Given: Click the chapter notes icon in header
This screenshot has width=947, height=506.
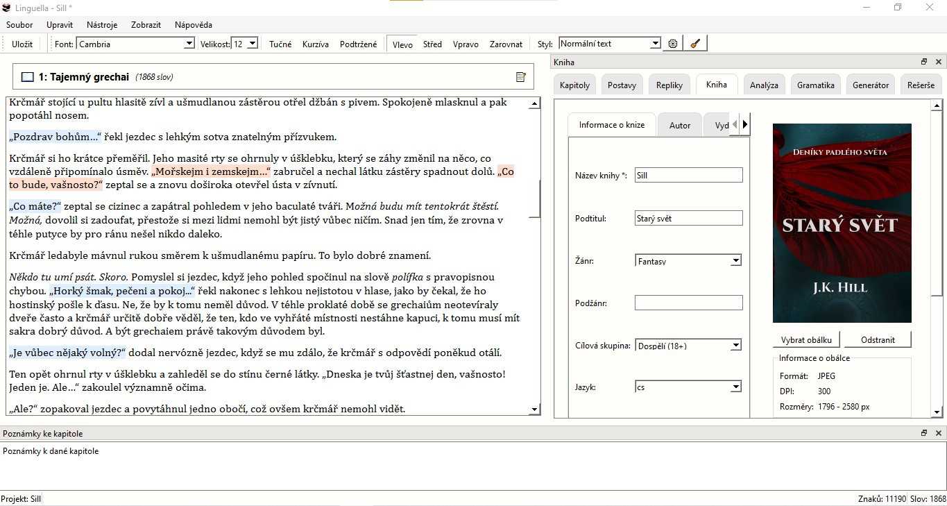Looking at the screenshot, I should 520,77.
